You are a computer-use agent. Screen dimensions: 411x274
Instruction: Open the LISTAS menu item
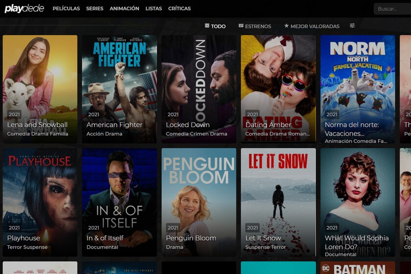(154, 8)
